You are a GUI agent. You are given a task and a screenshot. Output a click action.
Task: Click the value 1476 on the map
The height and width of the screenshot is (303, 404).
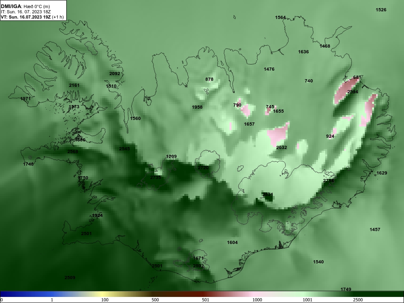tap(269, 69)
